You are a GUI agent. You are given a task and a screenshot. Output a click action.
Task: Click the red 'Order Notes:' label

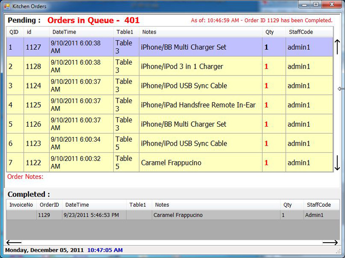25,177
